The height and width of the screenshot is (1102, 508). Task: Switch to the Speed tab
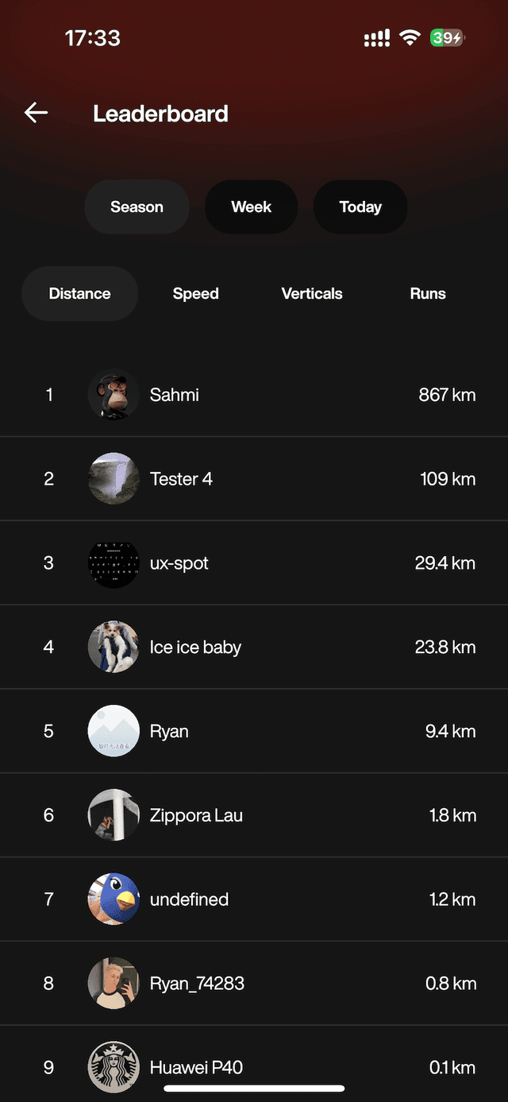195,294
